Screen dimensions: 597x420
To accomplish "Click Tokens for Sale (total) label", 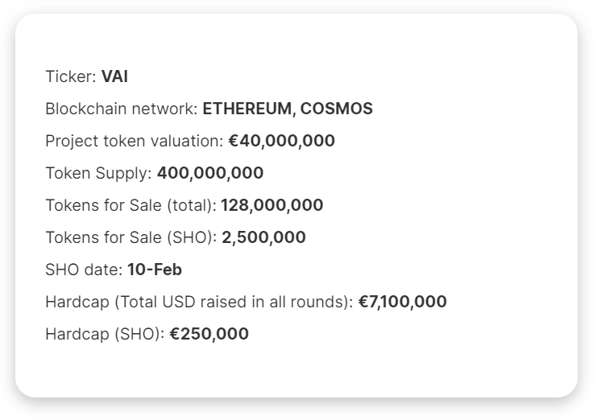I will [131, 205].
